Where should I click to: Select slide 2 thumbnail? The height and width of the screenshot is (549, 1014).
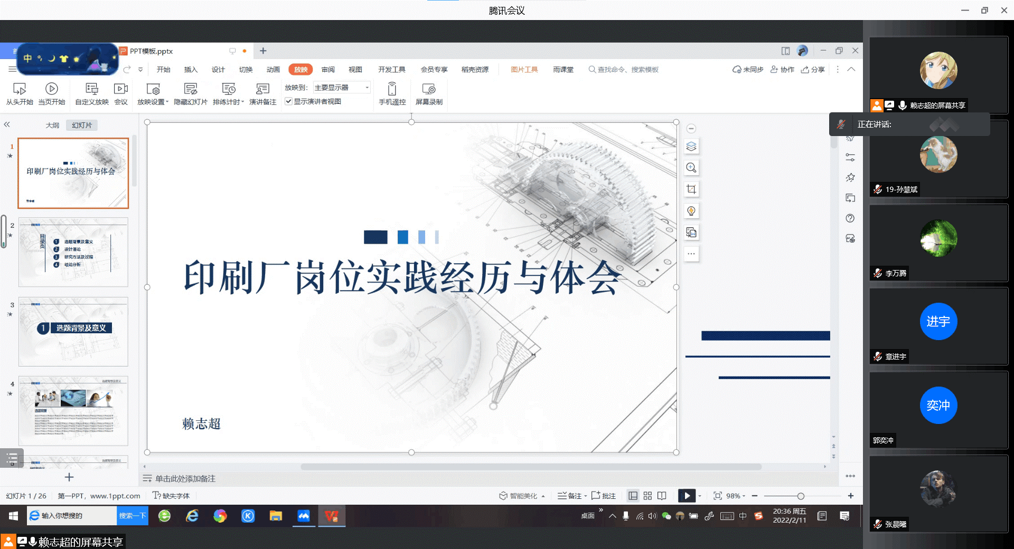click(x=73, y=252)
